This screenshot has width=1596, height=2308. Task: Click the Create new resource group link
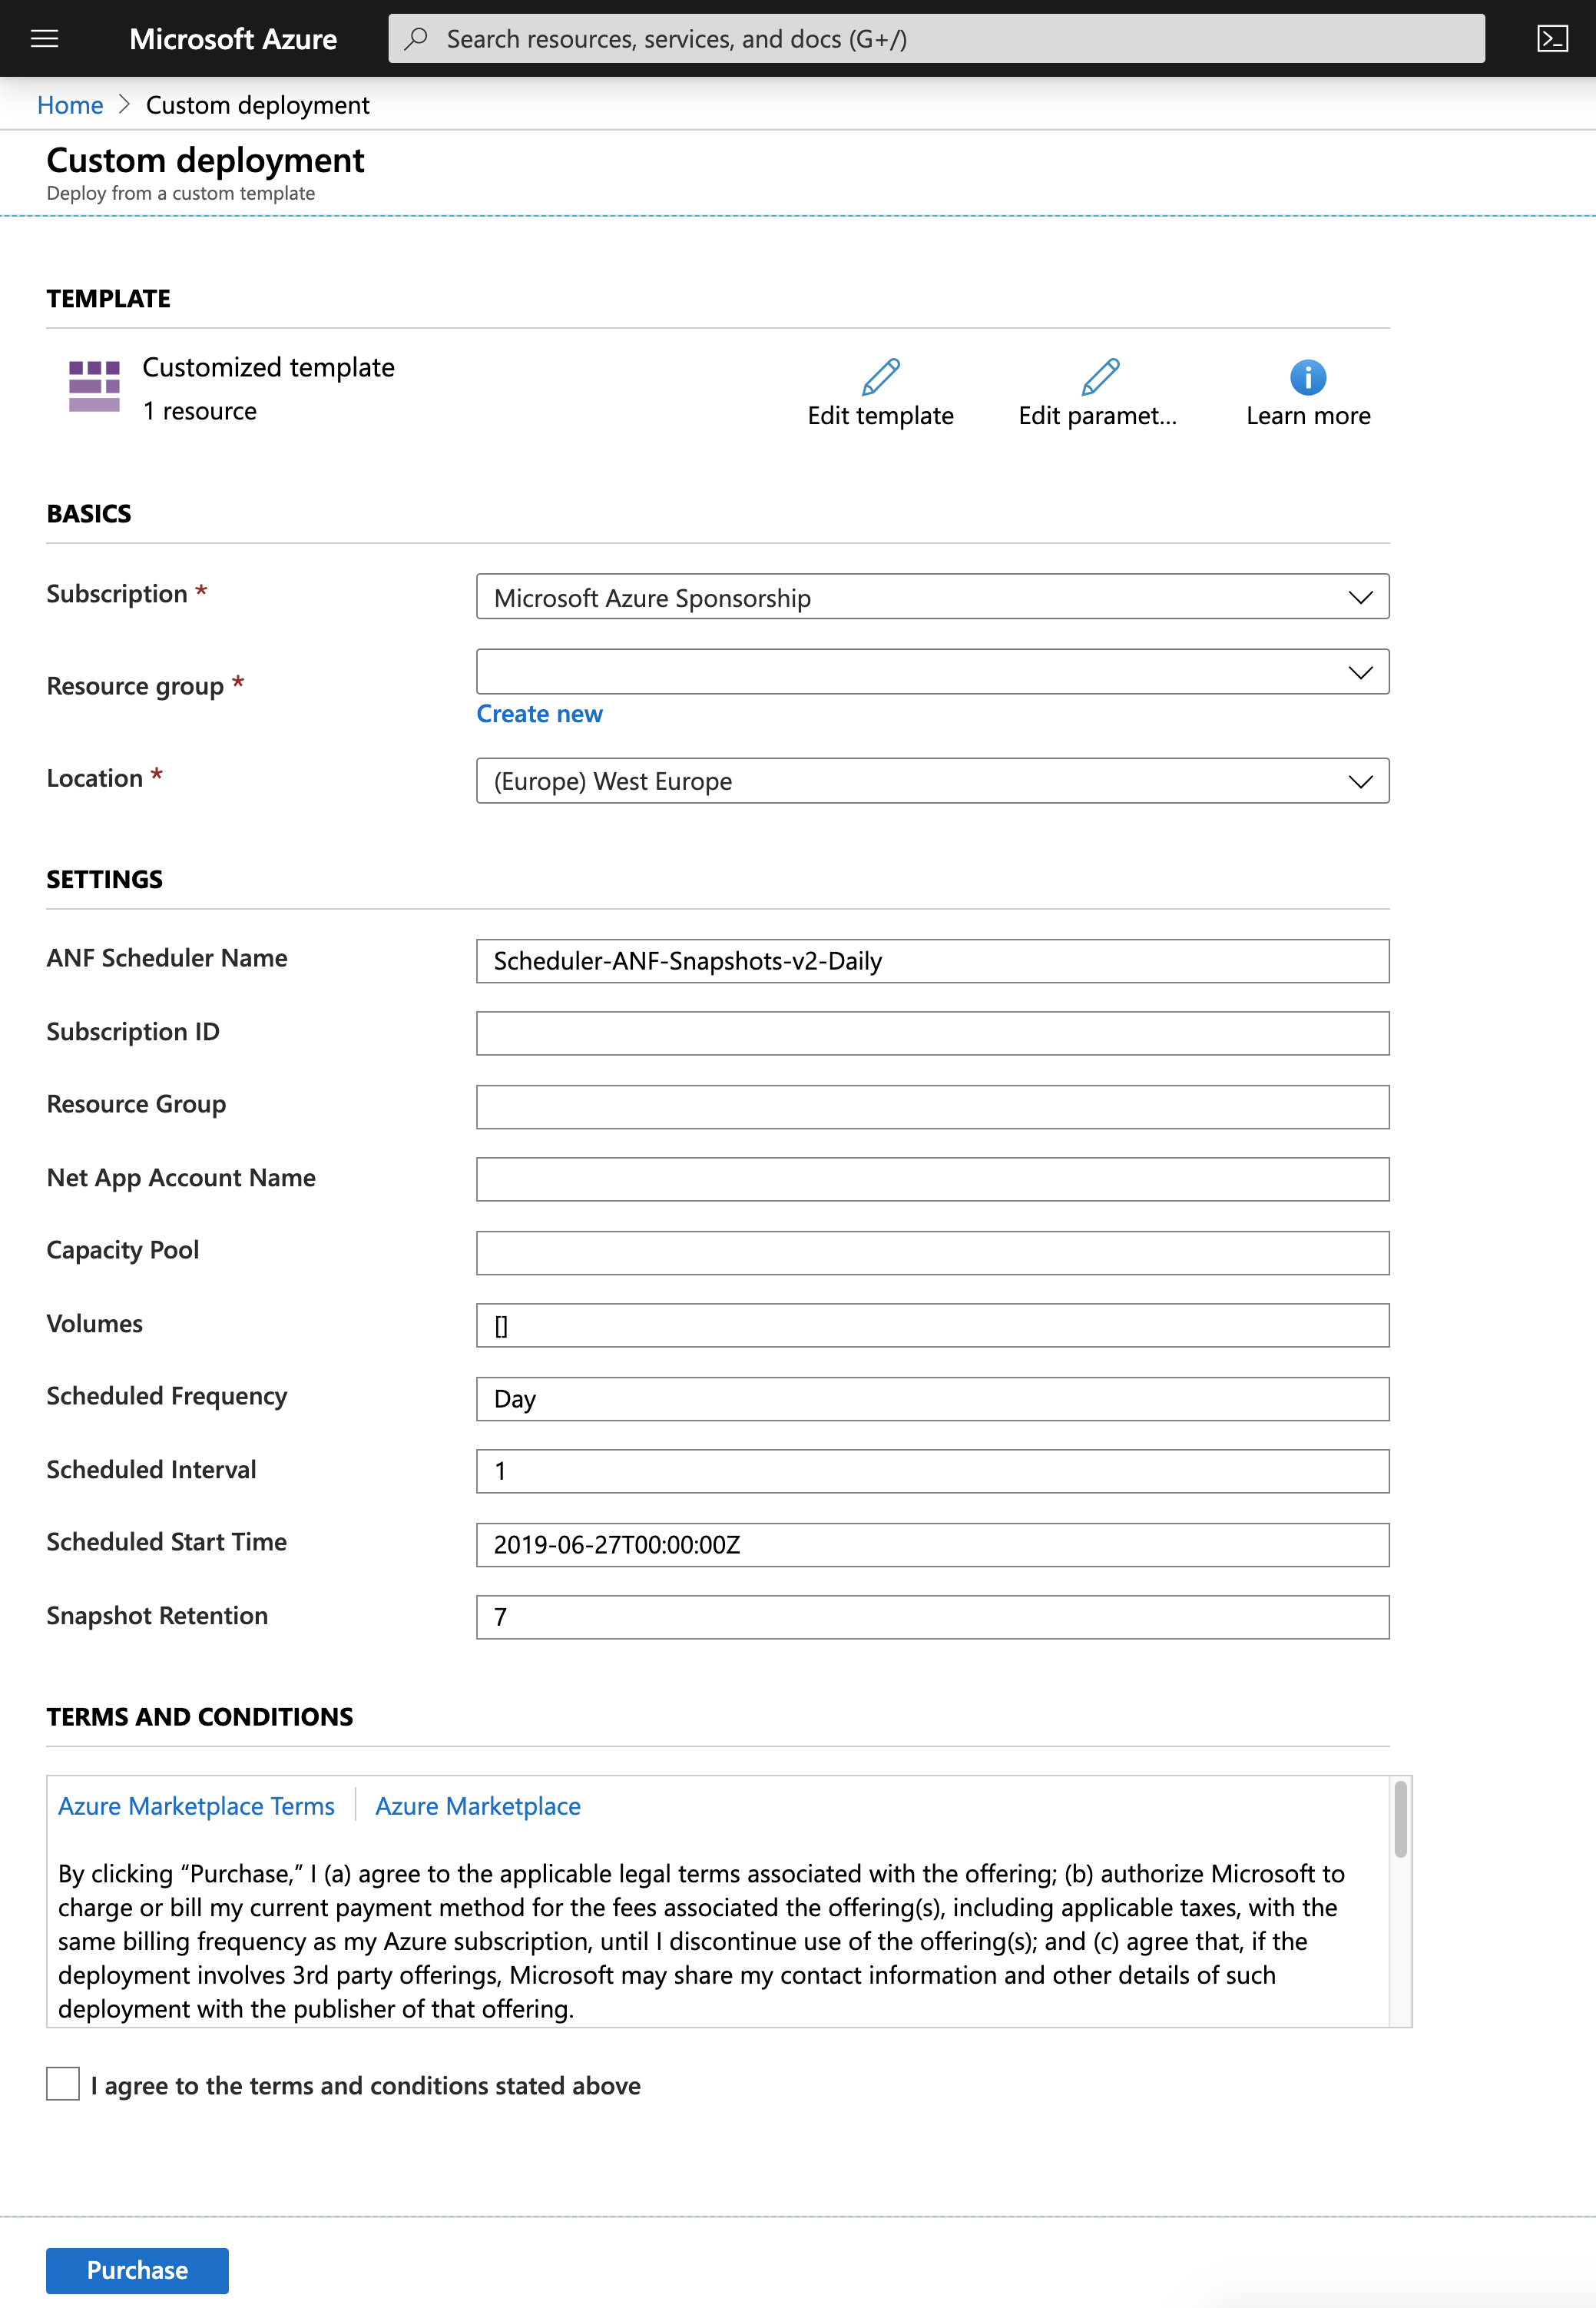click(x=540, y=714)
